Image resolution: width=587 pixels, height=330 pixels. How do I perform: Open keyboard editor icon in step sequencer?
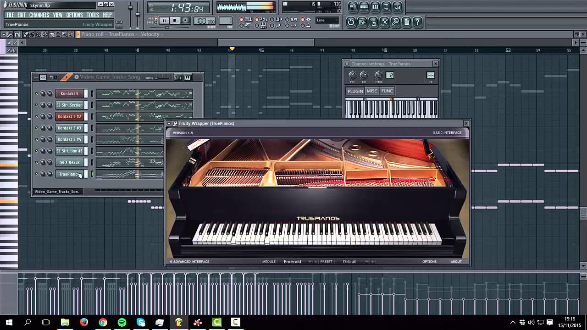click(x=187, y=77)
